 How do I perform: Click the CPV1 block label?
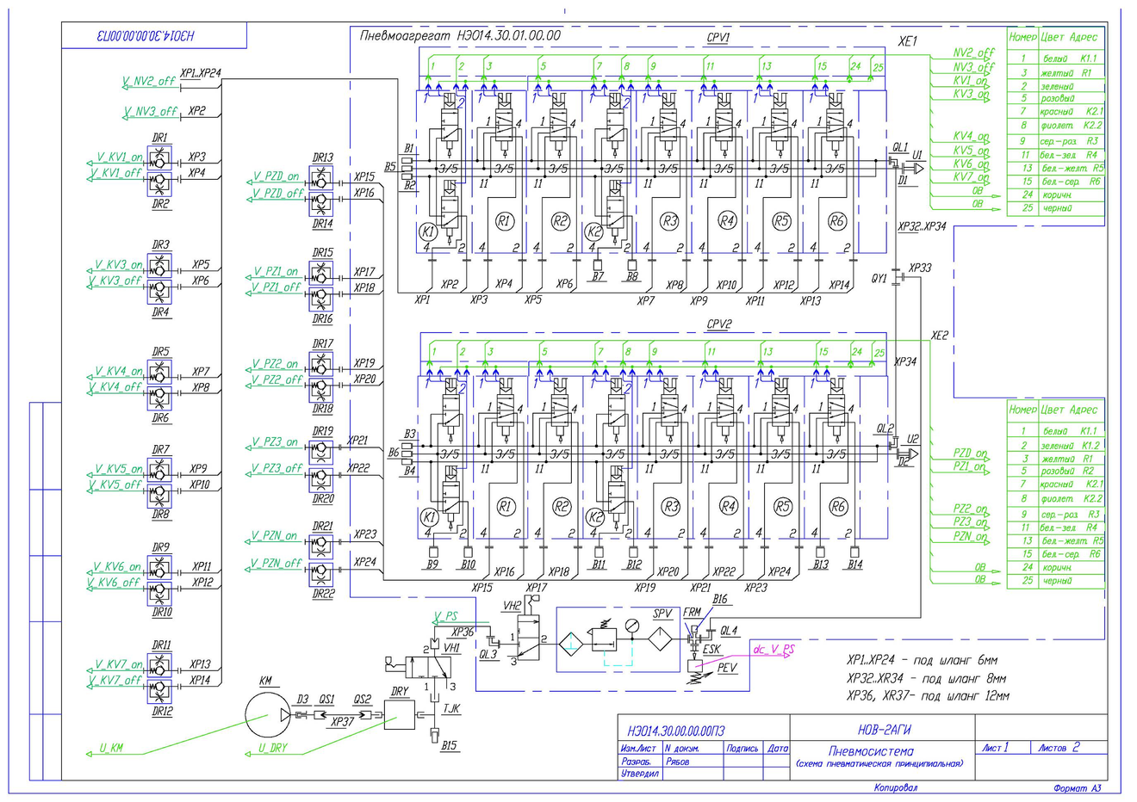tap(719, 39)
